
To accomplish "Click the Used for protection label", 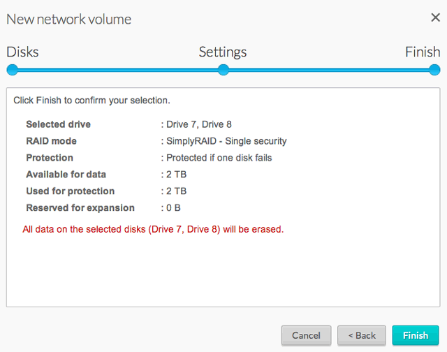I will coord(71,191).
